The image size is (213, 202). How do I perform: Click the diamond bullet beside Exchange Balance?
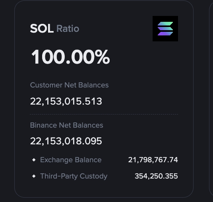tap(34, 160)
